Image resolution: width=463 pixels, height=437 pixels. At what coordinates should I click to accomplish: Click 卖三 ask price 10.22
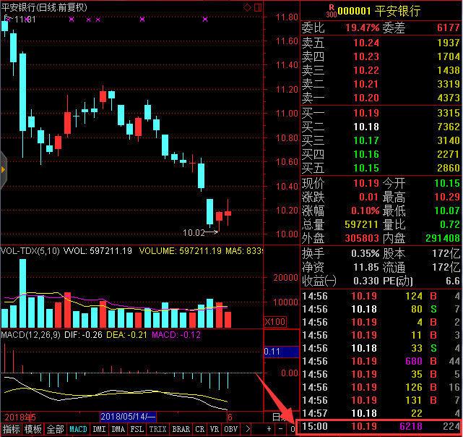coord(366,70)
